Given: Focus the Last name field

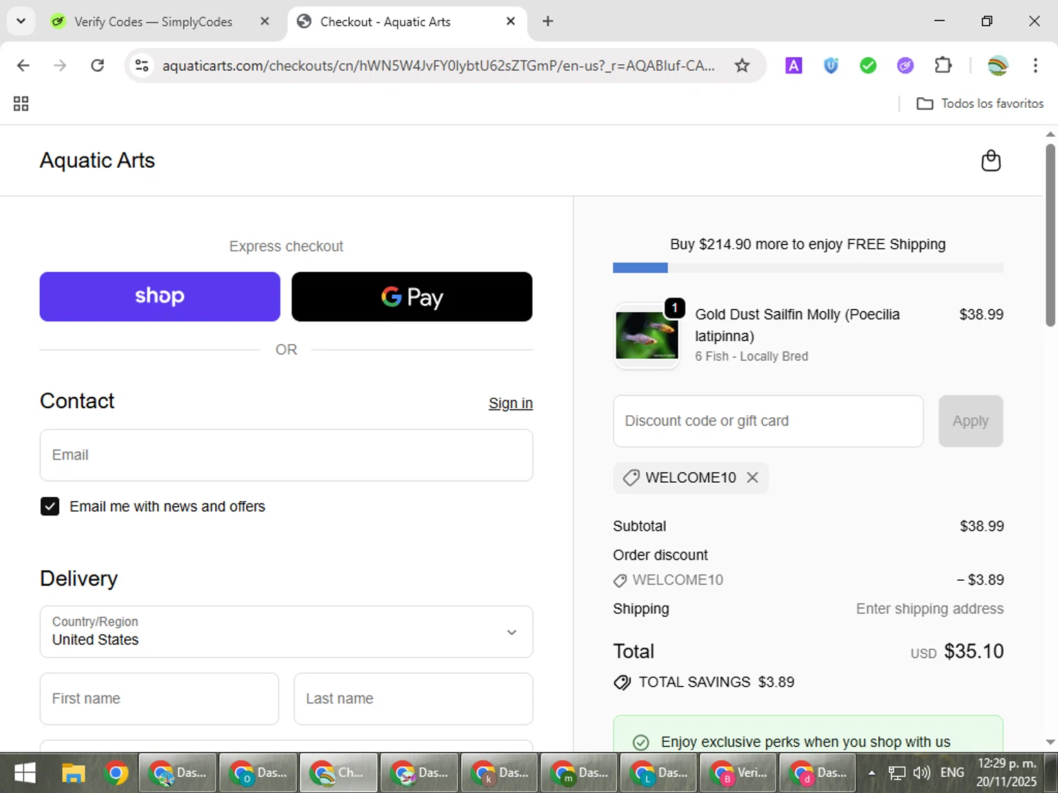Looking at the screenshot, I should pyautogui.click(x=413, y=699).
